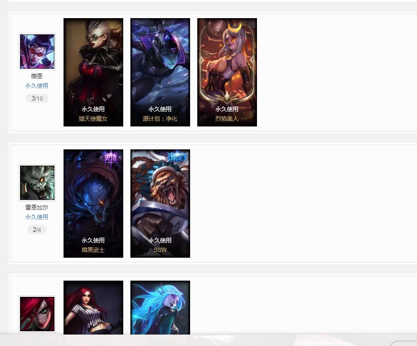This screenshot has width=417, height=346.
Task: Click the 史诗 badge on the 暗黑武士 skin
Action: (111, 157)
